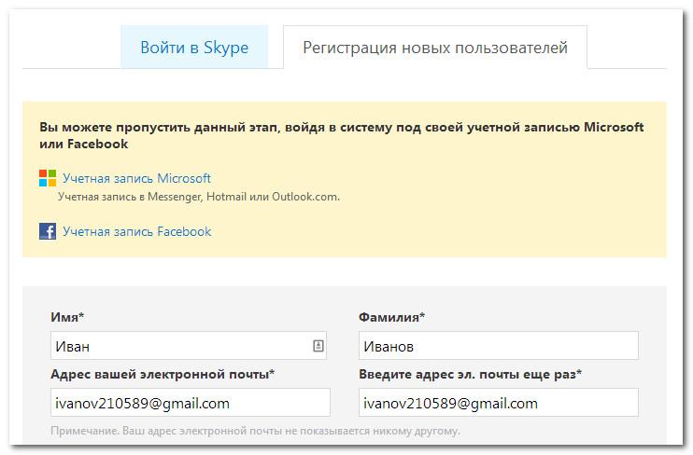The image size is (693, 455).
Task: Click the Имя* field label
Action: (x=67, y=318)
